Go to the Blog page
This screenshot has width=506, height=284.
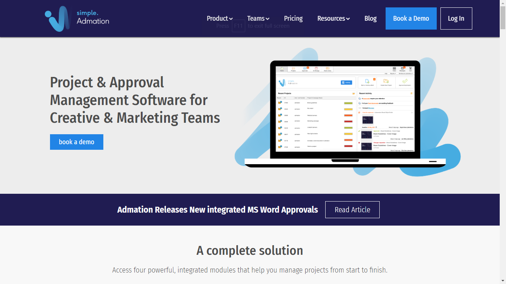(x=370, y=18)
